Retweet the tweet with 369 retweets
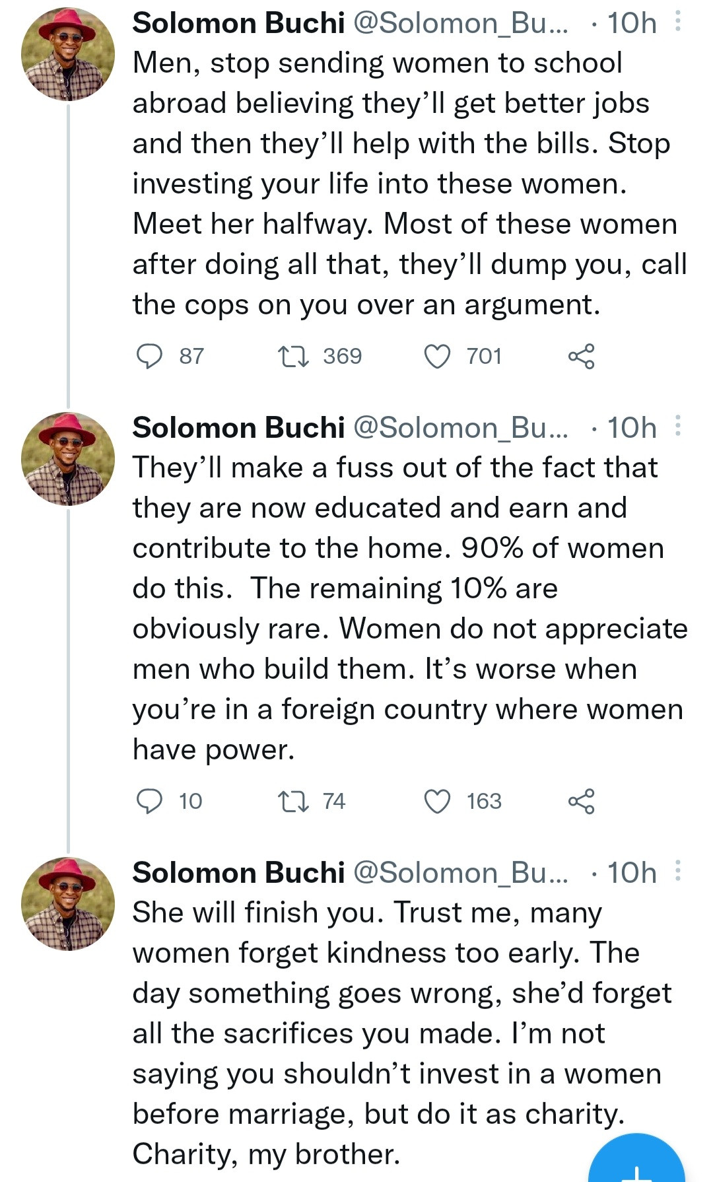Image resolution: width=713 pixels, height=1182 pixels. (292, 357)
